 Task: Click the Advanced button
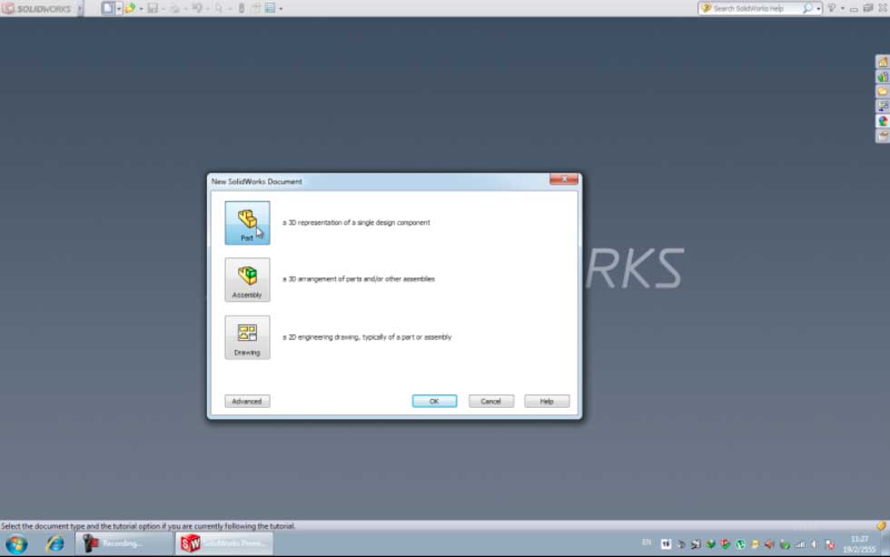[247, 401]
